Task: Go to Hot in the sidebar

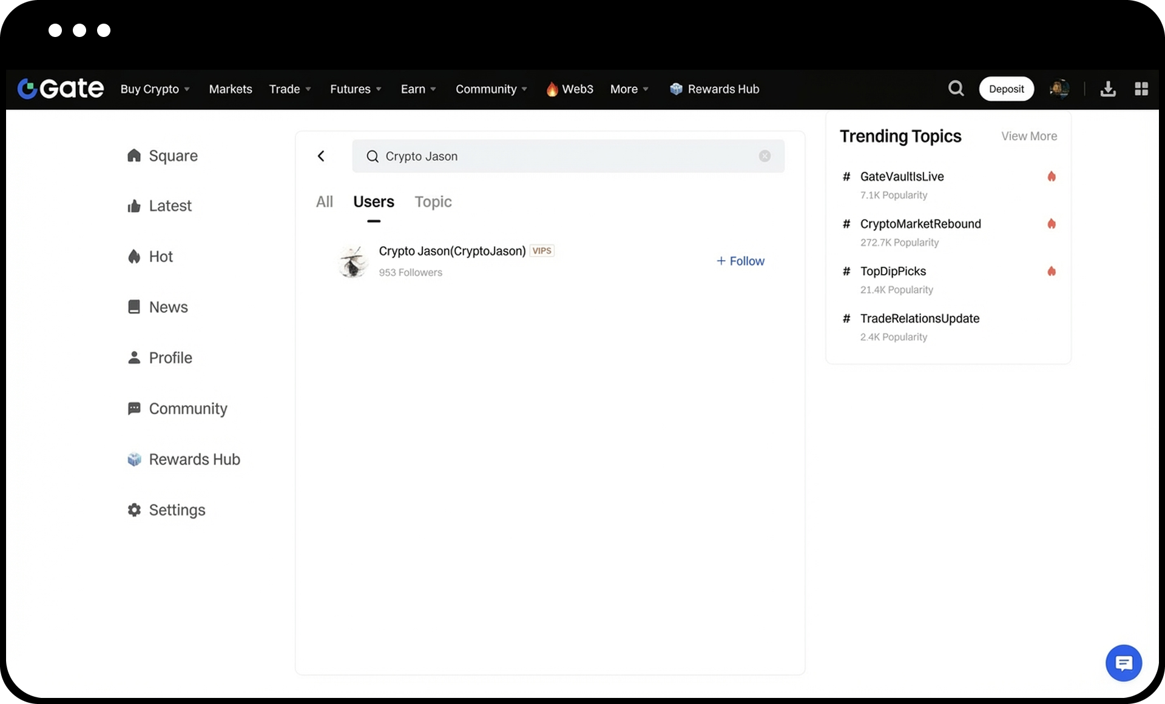Action: point(160,256)
